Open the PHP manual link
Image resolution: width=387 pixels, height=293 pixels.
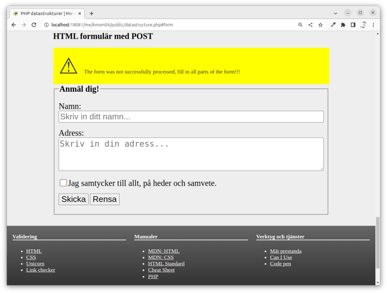click(153, 277)
